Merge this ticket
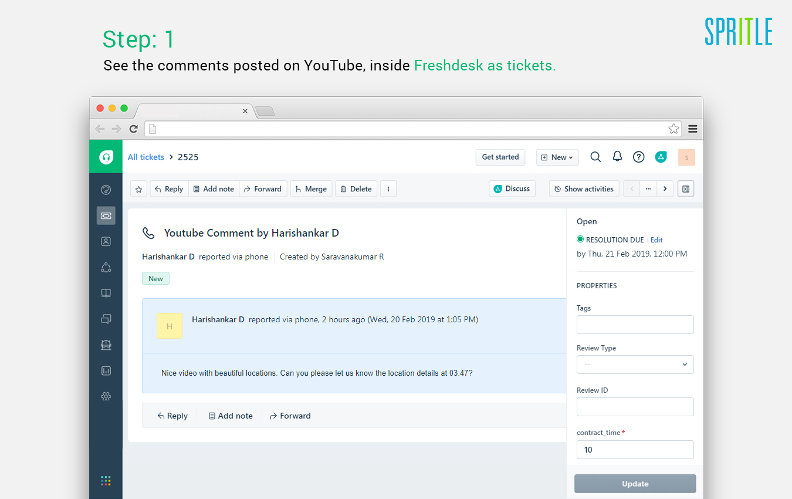This screenshot has width=792, height=499. (311, 189)
